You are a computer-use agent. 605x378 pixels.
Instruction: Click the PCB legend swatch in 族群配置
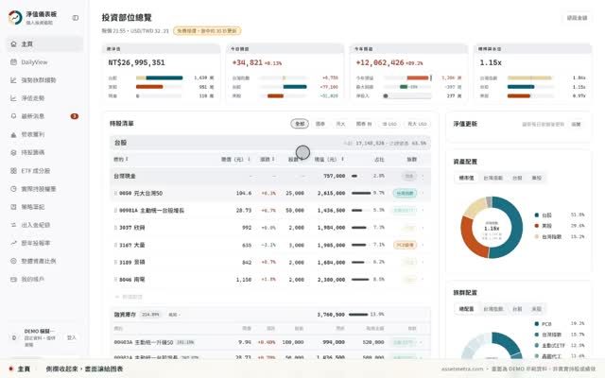coord(536,323)
